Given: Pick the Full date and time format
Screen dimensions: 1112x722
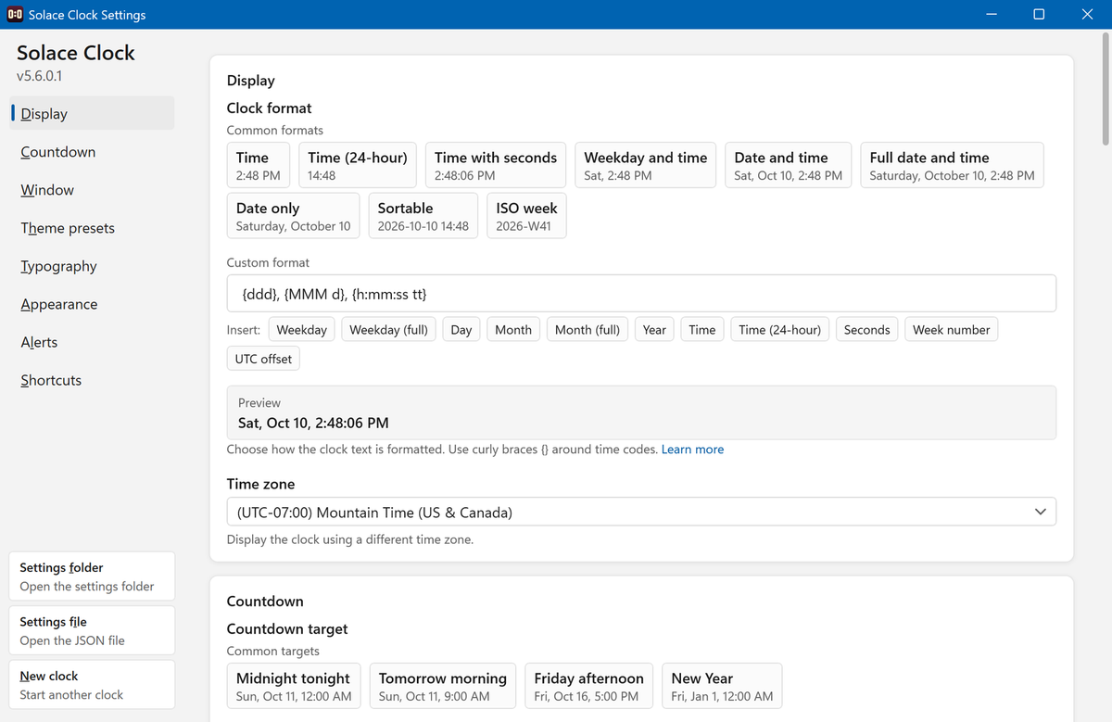Looking at the screenshot, I should pyautogui.click(x=952, y=166).
